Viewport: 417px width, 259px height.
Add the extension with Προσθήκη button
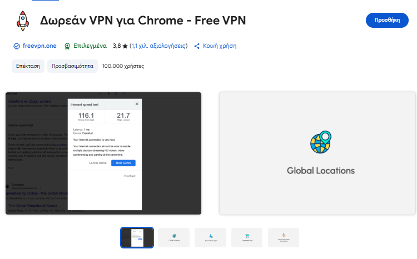click(387, 20)
